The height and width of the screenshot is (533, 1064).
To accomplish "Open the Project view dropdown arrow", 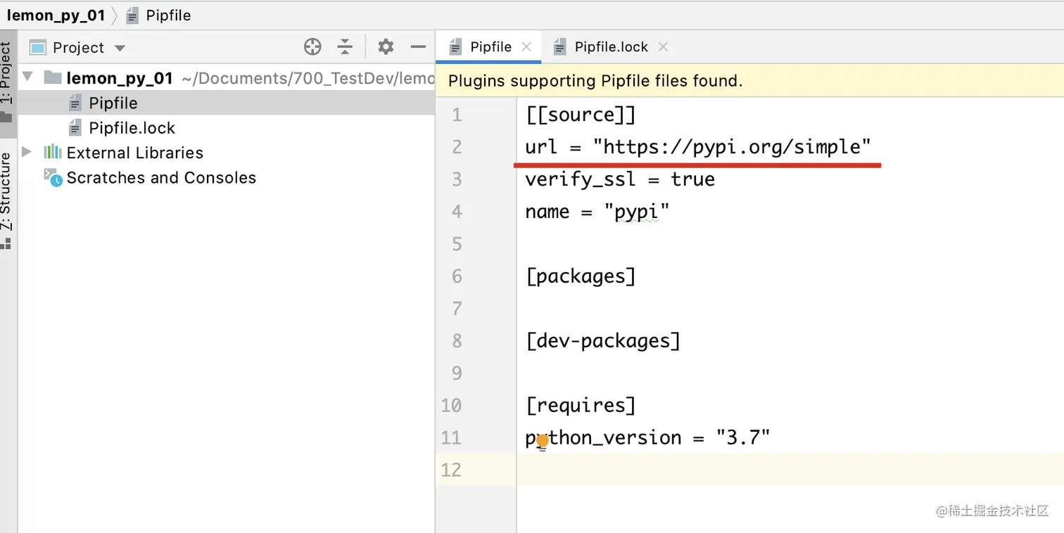I will tap(120, 48).
